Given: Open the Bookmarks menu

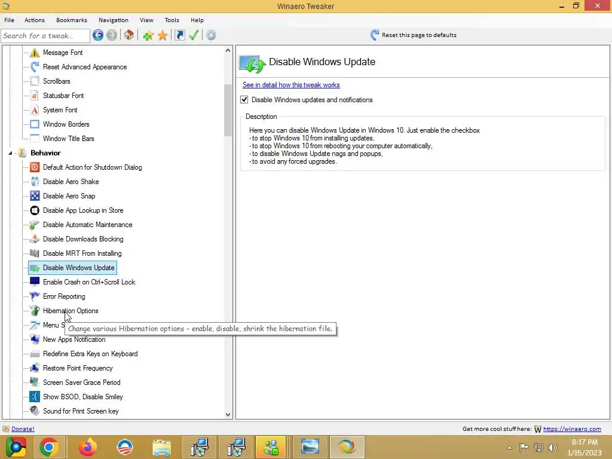Looking at the screenshot, I should pyautogui.click(x=72, y=20).
